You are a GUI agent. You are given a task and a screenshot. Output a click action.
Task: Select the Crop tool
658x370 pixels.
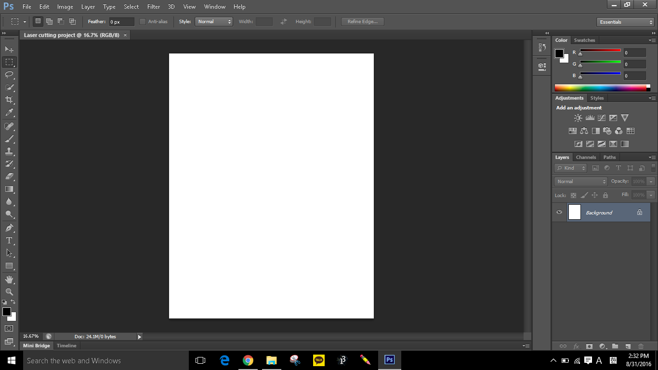click(x=9, y=100)
